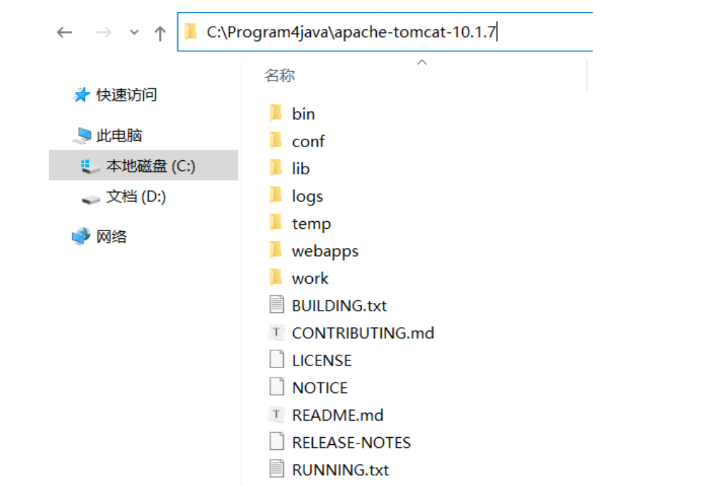Go up one folder level

160,33
